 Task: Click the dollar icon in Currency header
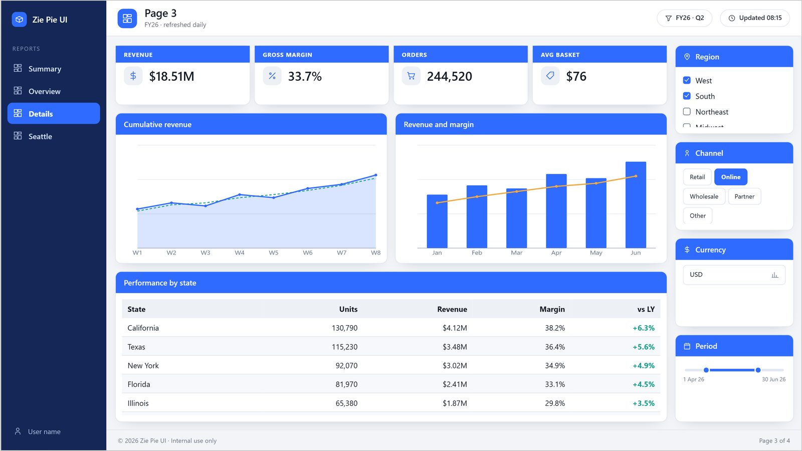click(x=687, y=250)
